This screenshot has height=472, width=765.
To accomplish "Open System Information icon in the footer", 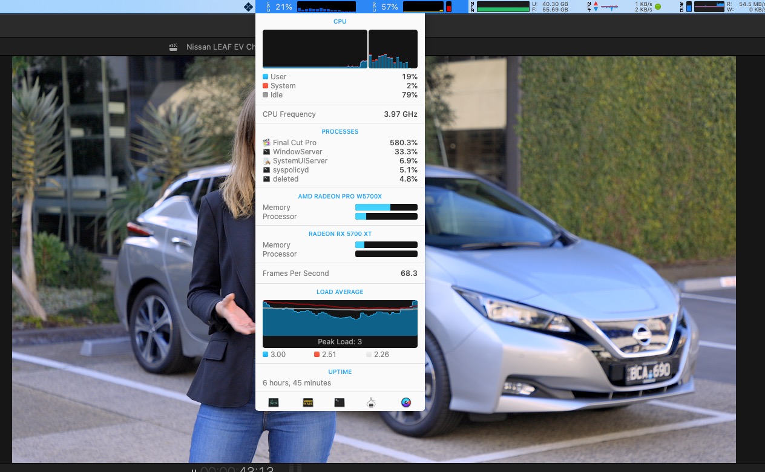I will click(372, 402).
